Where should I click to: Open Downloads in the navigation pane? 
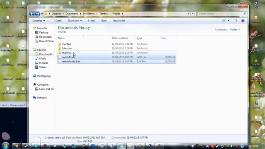click(x=45, y=37)
